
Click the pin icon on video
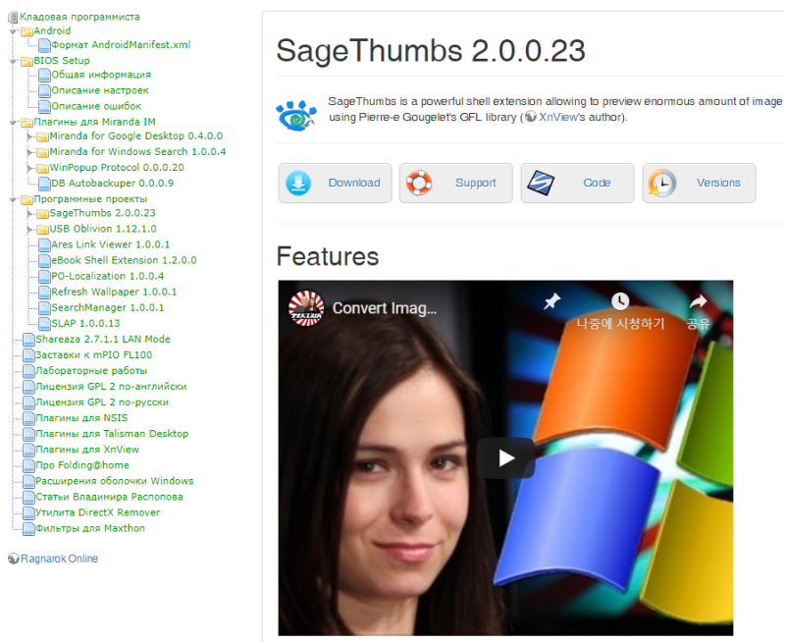pos(552,301)
